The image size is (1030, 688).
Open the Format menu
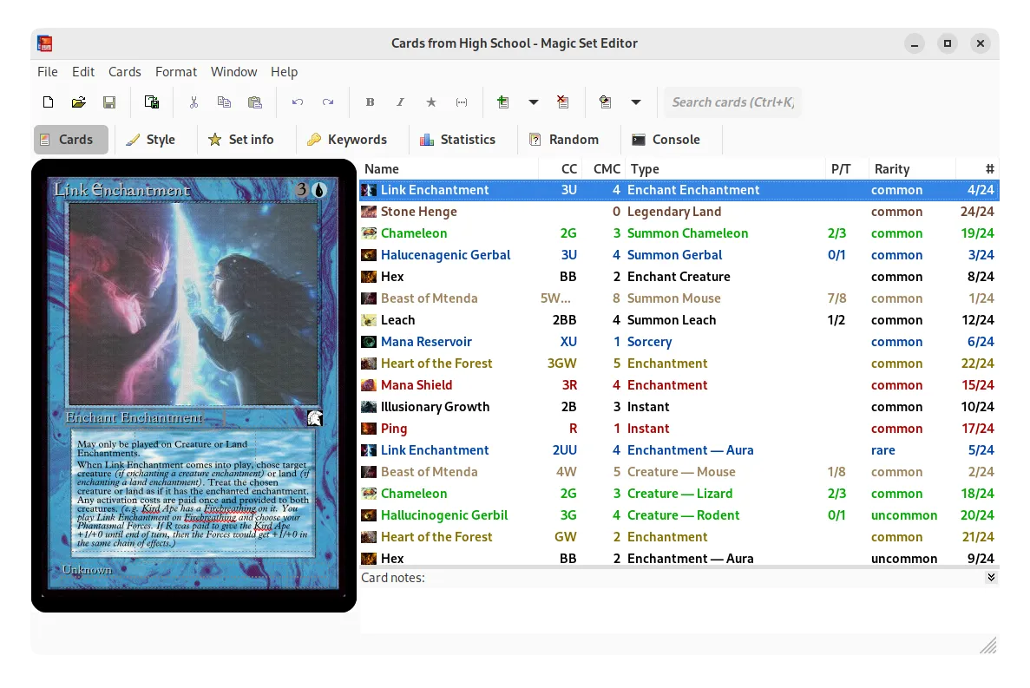coord(176,71)
